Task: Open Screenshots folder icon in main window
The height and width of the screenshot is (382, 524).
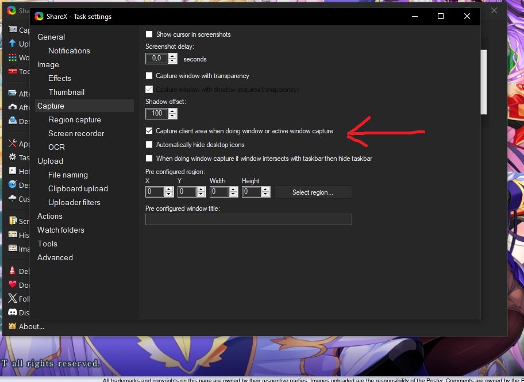Action: pos(13,221)
